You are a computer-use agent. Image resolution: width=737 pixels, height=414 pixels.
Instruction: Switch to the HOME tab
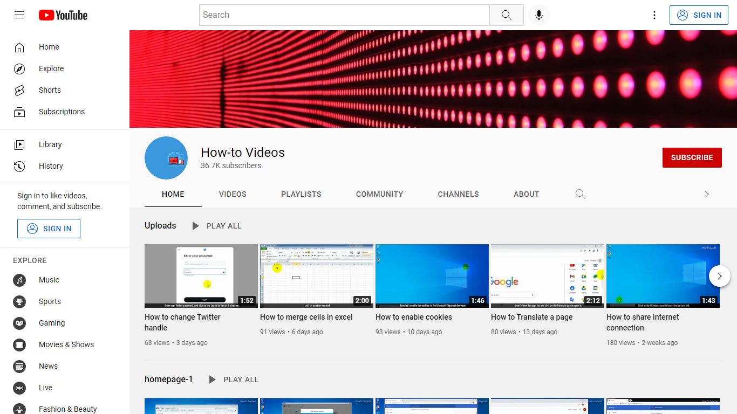point(173,194)
